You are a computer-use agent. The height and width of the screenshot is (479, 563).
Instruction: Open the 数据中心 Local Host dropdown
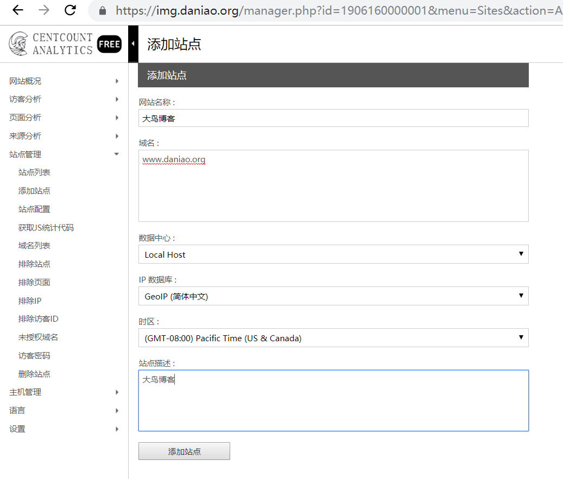point(333,254)
